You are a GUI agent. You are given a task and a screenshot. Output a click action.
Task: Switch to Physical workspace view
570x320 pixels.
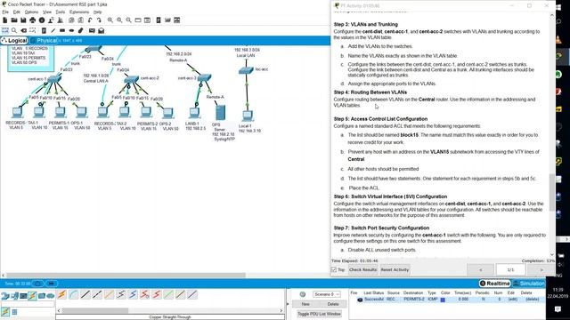(x=44, y=41)
